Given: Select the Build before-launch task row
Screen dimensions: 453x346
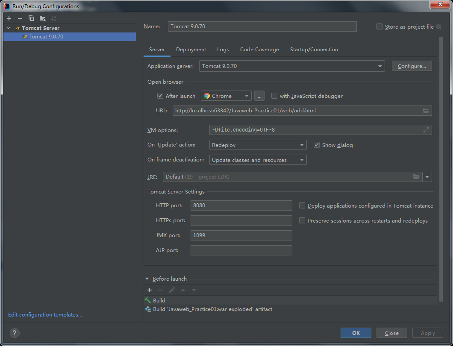Looking at the screenshot, I should click(x=290, y=300).
